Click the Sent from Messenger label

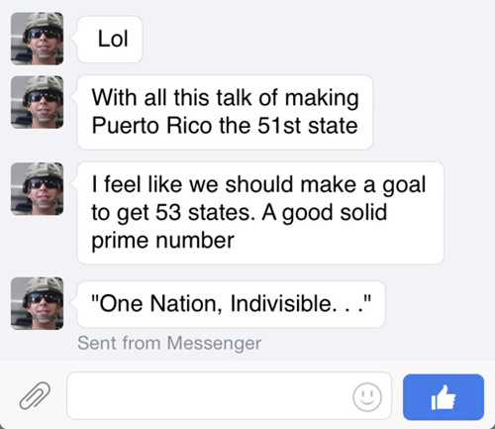click(x=169, y=343)
